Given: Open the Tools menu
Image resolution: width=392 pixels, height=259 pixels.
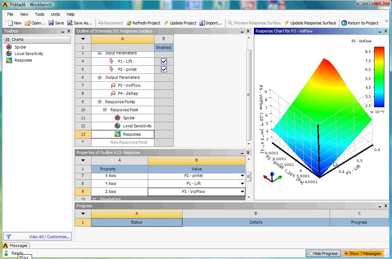Looking at the screenshot, I should click(39, 14).
